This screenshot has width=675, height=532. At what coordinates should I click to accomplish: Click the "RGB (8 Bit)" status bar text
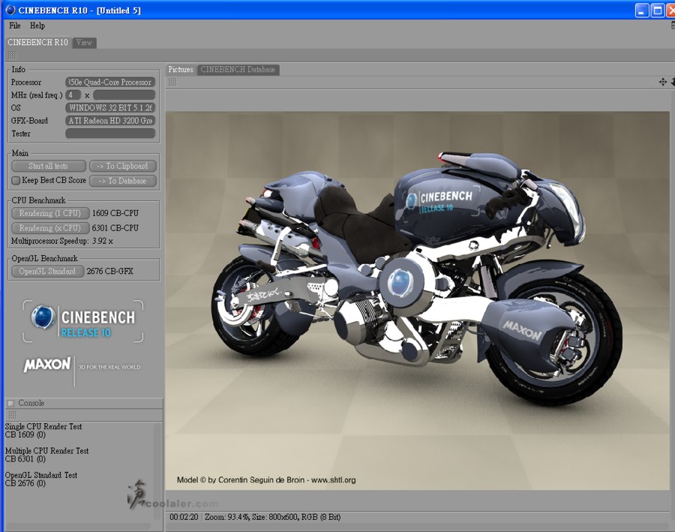click(x=319, y=517)
